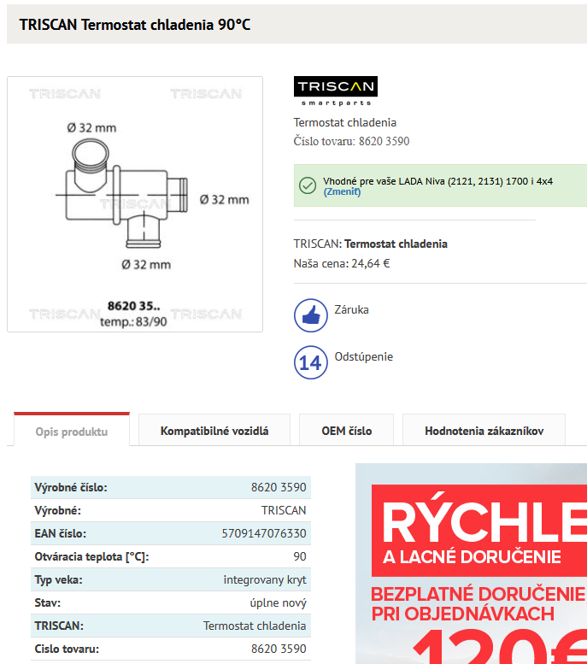
Task: Click the Otváracia teplota table row
Action: (170, 557)
